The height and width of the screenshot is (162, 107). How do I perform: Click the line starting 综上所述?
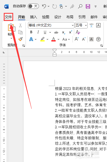81,143
